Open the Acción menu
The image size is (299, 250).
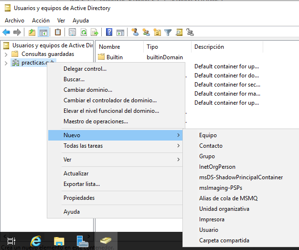coord(41,21)
